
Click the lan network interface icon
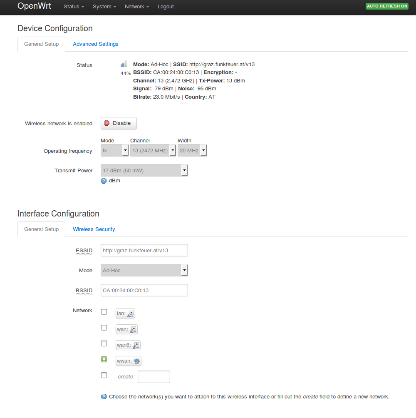click(131, 314)
